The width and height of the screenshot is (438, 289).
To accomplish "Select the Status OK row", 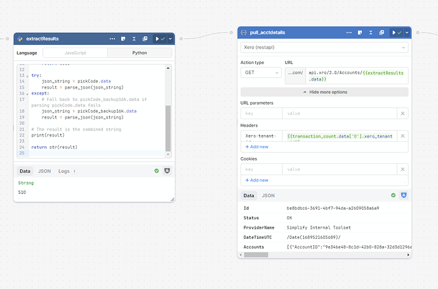I will pyautogui.click(x=324, y=218).
